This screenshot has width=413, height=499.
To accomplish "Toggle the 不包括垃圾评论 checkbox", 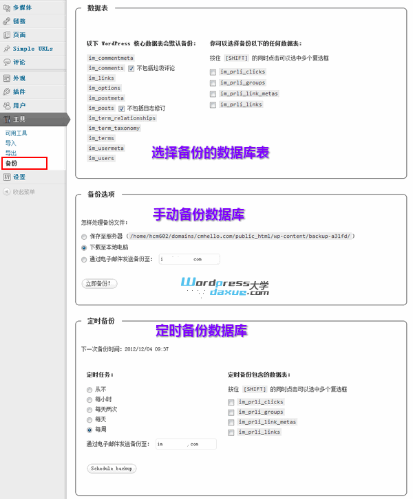I will point(131,69).
